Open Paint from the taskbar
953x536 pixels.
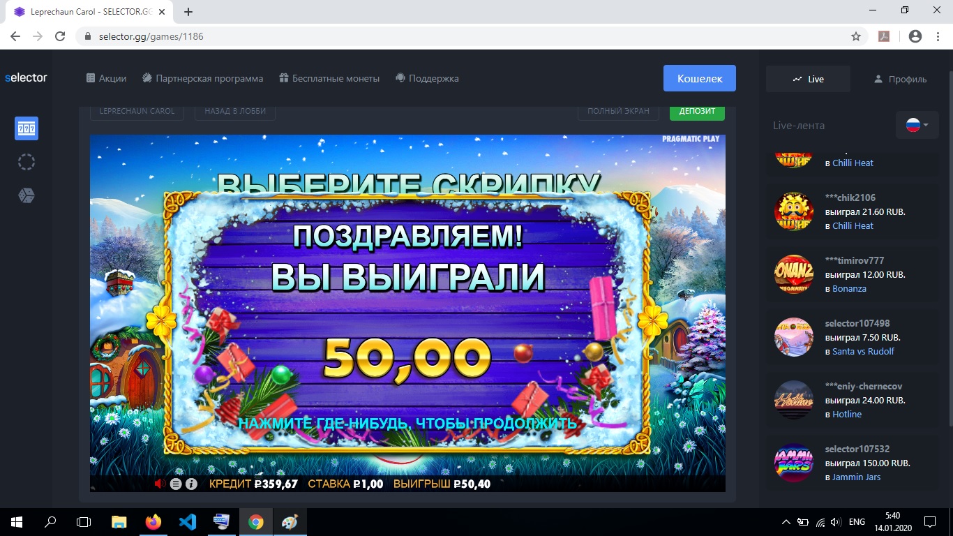point(290,522)
